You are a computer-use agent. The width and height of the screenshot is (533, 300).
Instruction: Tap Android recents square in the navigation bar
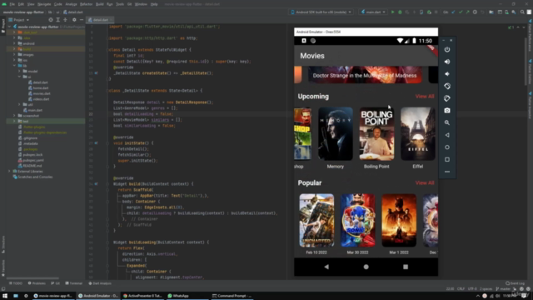pyautogui.click(x=406, y=267)
